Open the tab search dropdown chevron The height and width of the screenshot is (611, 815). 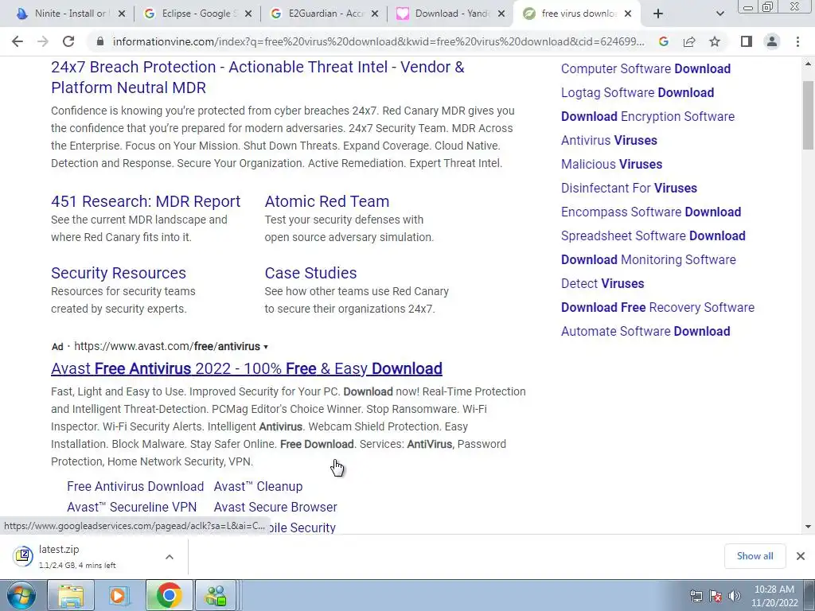coord(719,14)
